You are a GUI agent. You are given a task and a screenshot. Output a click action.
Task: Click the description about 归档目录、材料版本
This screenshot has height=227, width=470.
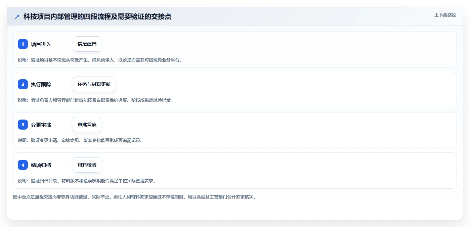(87, 181)
